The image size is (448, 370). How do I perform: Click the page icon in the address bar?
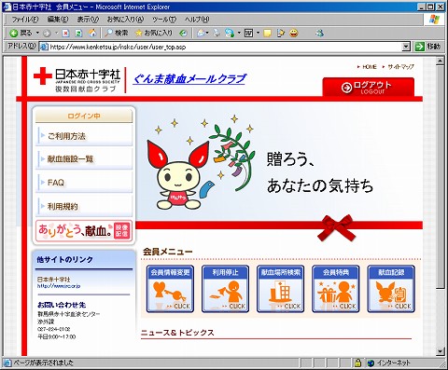click(44, 47)
